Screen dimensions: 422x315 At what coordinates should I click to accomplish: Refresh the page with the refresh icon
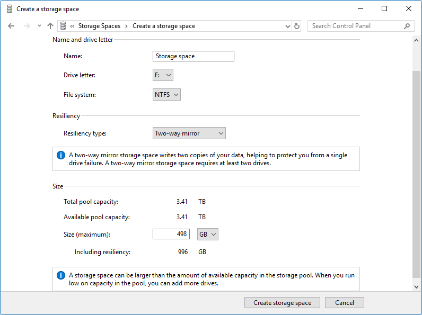[x=296, y=26]
